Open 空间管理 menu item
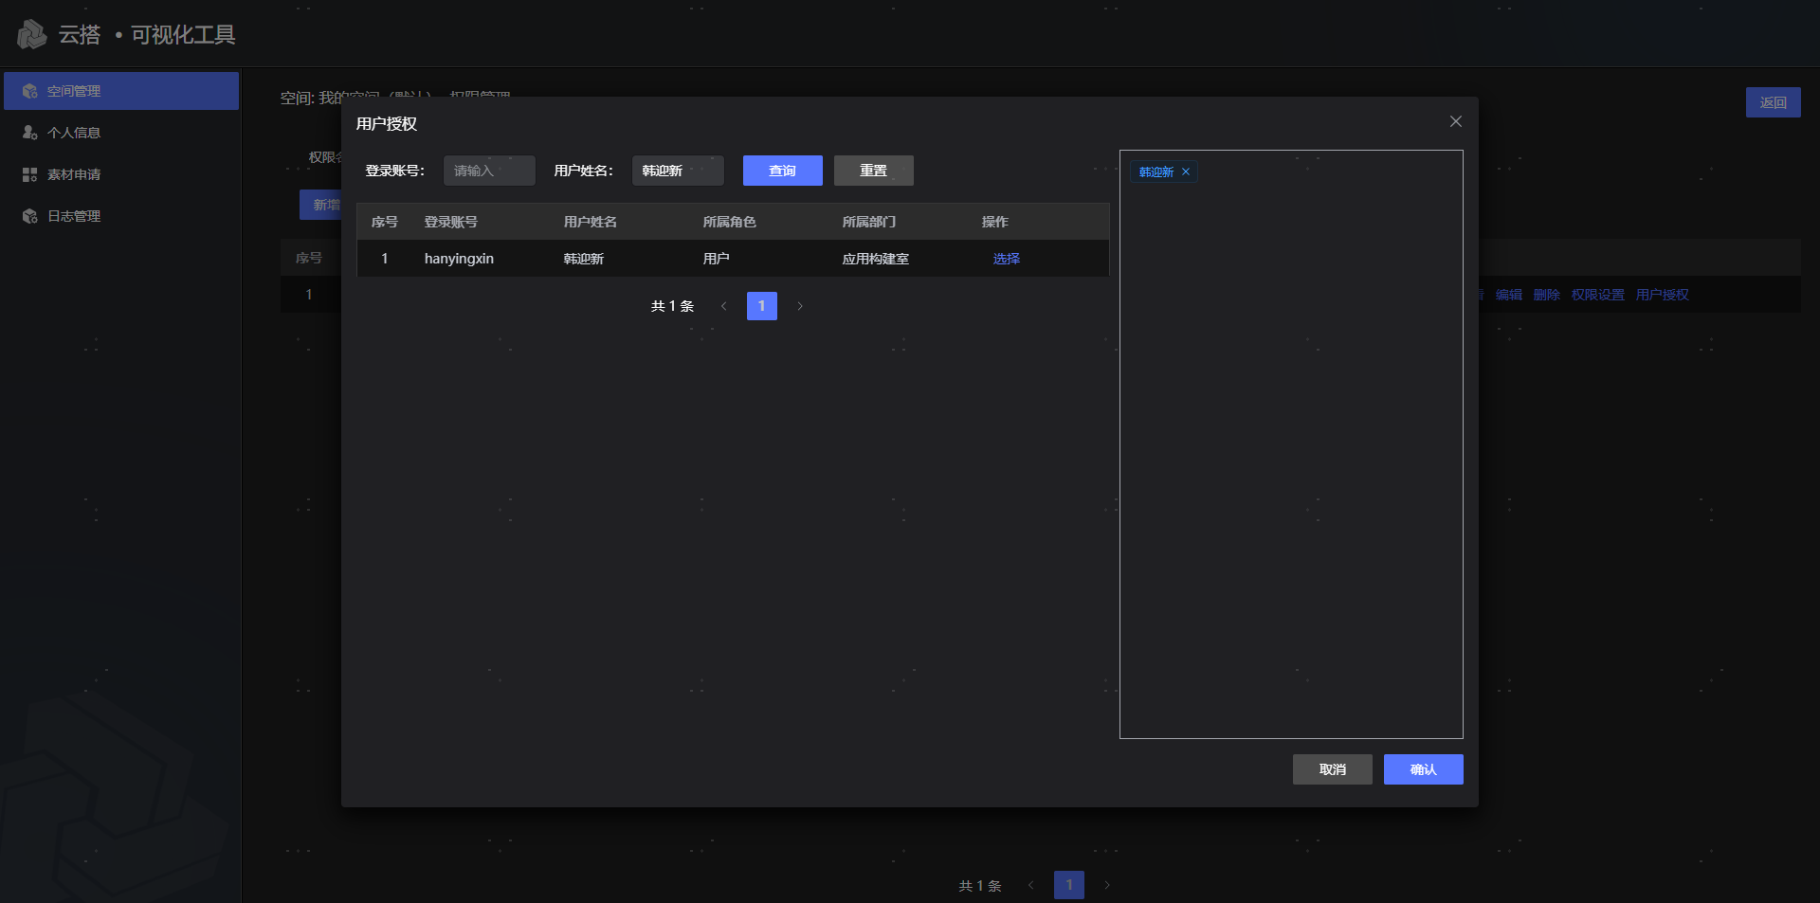 (x=74, y=91)
